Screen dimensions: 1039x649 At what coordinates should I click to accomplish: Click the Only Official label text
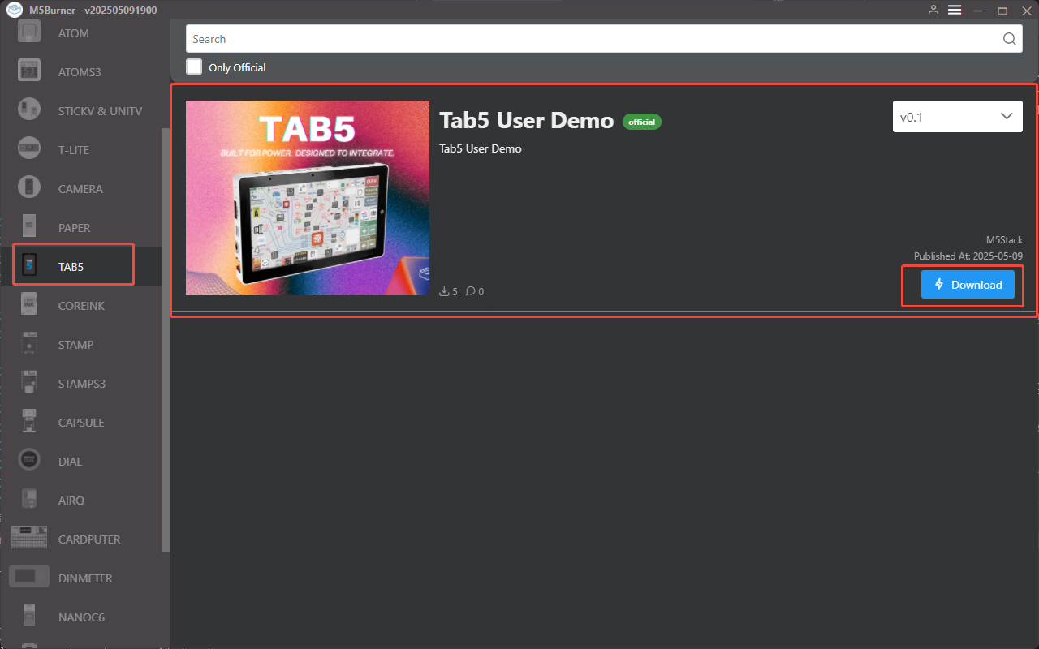[237, 67]
